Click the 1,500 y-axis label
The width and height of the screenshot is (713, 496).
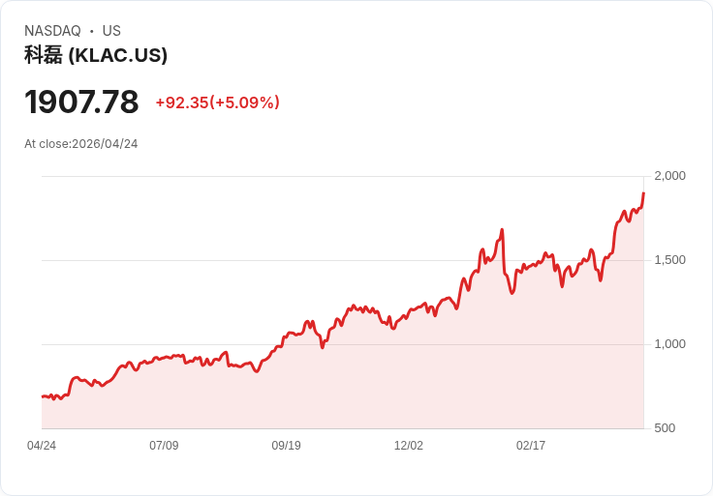click(669, 260)
